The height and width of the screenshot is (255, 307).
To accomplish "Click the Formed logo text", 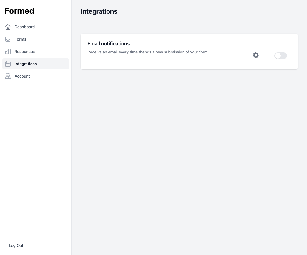I will (20, 11).
